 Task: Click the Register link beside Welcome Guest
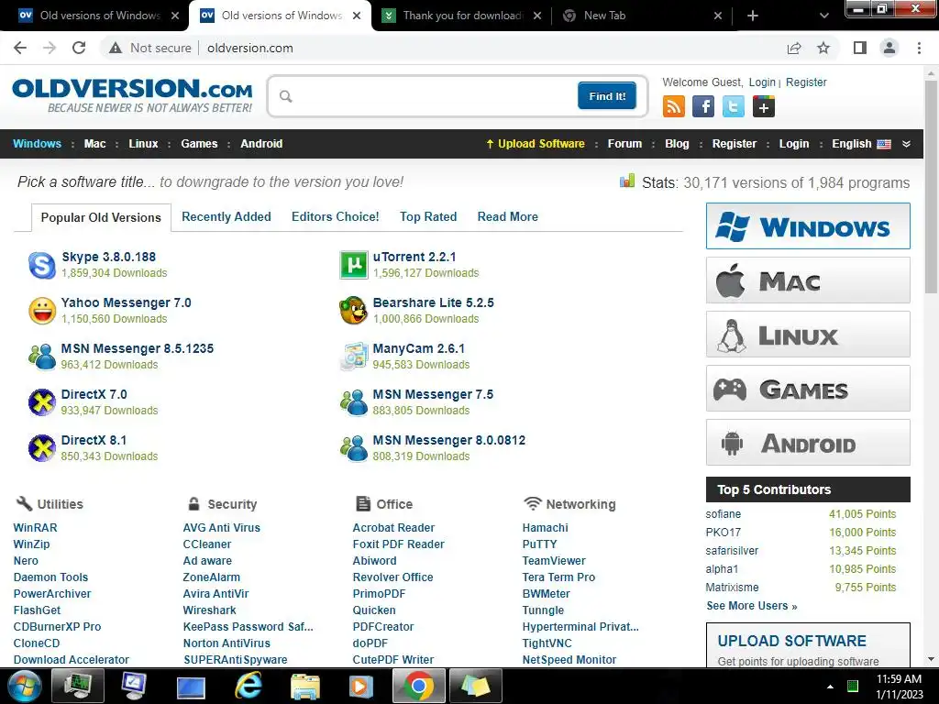click(x=806, y=82)
